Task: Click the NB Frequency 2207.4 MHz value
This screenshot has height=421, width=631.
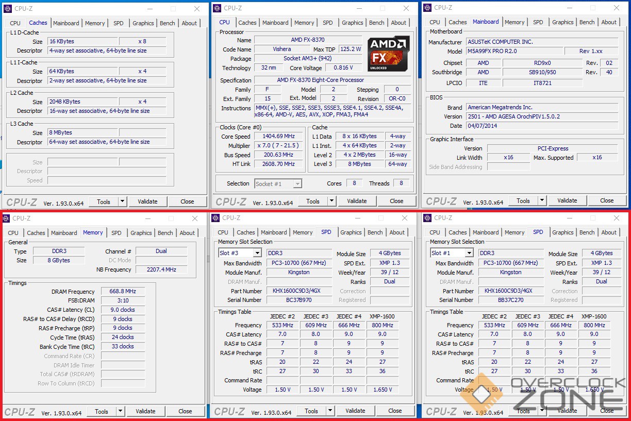Action: (162, 270)
